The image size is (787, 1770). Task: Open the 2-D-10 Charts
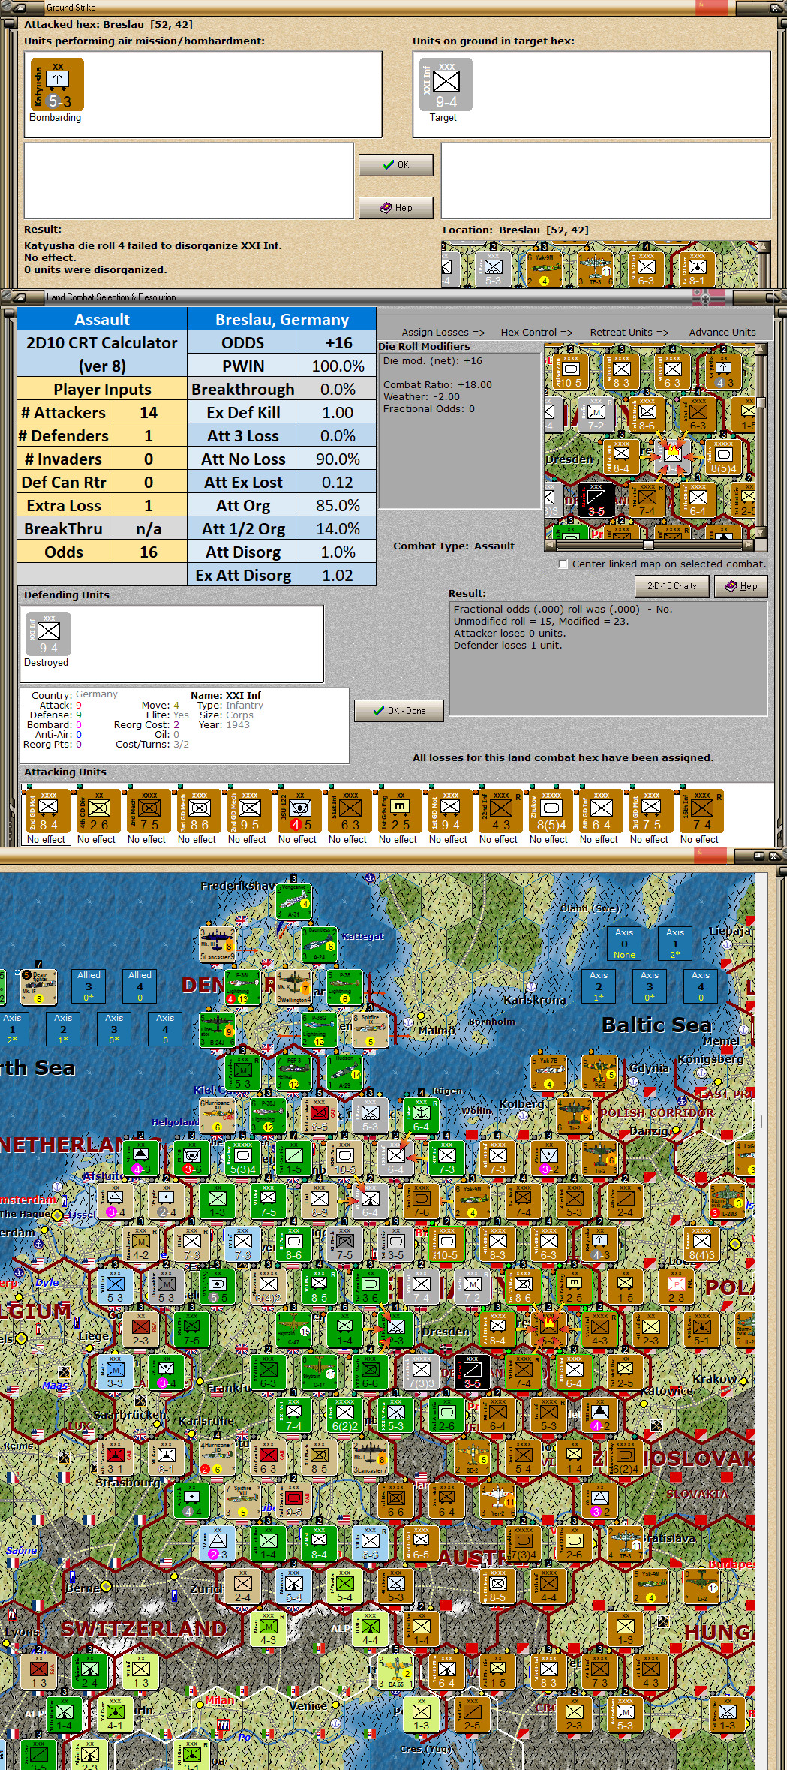coord(672,586)
